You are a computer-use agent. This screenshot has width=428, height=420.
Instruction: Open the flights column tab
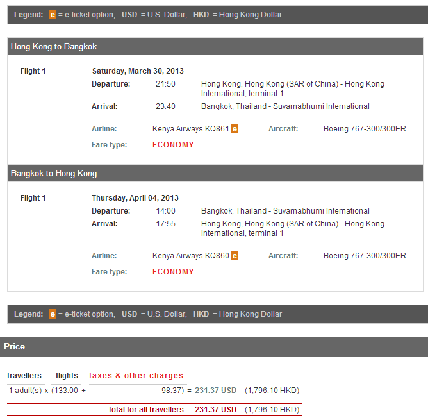click(67, 376)
